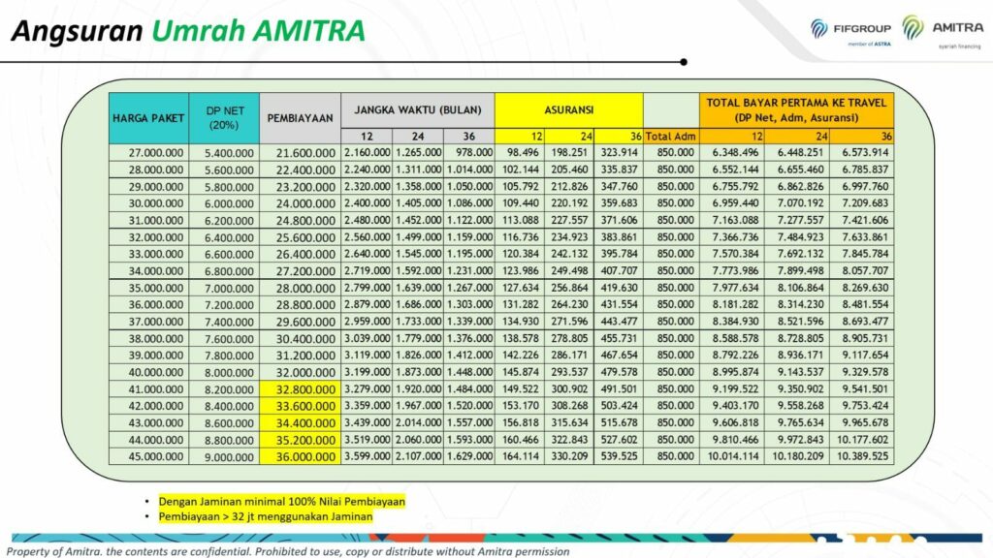The height and width of the screenshot is (558, 993).
Task: Click the decorative footer wave graphic
Action: (496, 538)
